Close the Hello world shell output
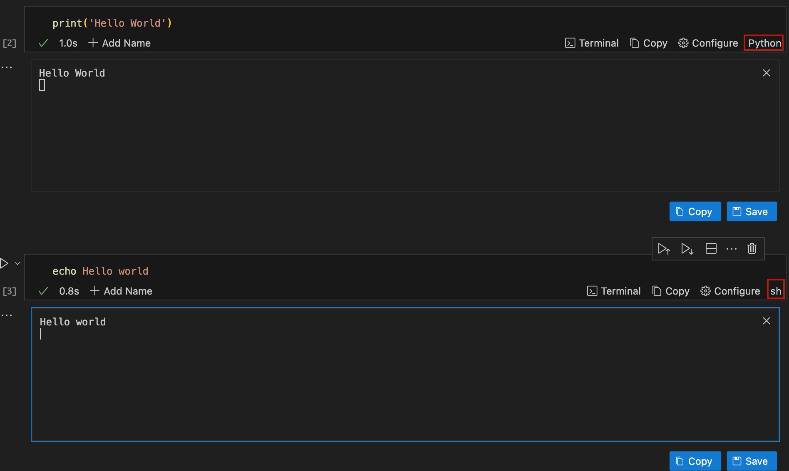789x471 pixels. (766, 321)
